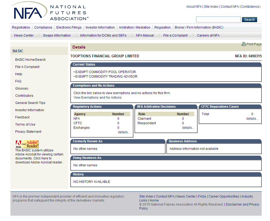The height and width of the screenshot is (221, 270).
Task: Open Broker / Firm Information (BASIC) menu
Action: point(199,27)
